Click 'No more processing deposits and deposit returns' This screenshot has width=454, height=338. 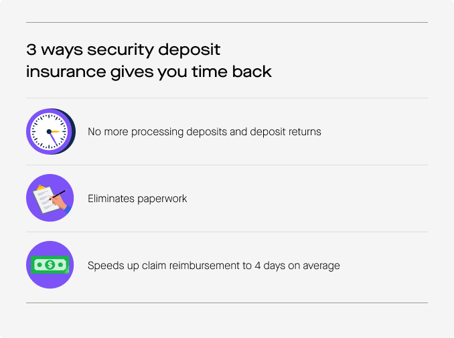[x=204, y=132]
